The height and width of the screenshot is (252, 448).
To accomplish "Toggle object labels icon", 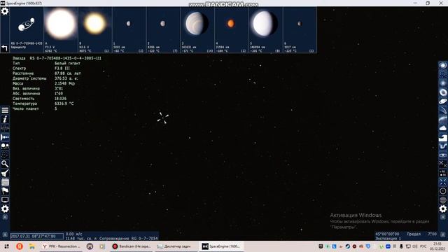I will [x=443, y=173].
